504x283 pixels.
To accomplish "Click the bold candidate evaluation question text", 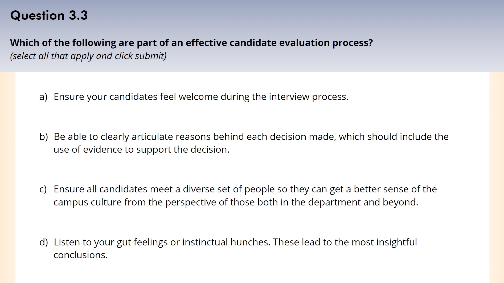I will pos(191,43).
